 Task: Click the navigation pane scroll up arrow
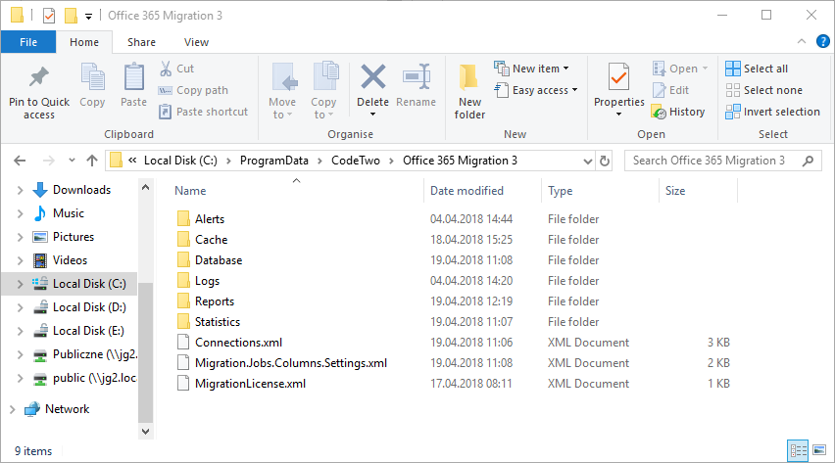point(145,187)
